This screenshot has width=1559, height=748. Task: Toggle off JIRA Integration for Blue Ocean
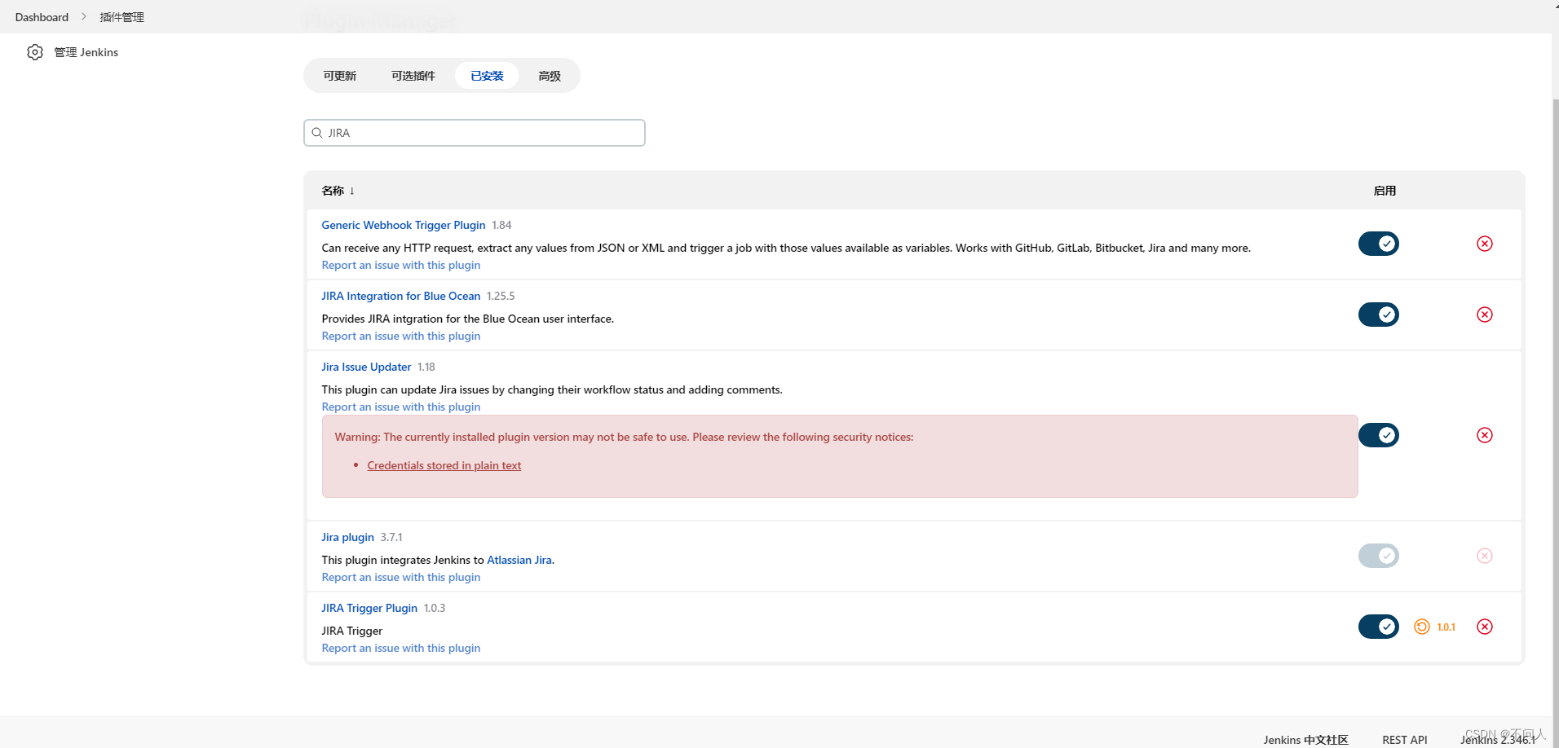(1379, 315)
